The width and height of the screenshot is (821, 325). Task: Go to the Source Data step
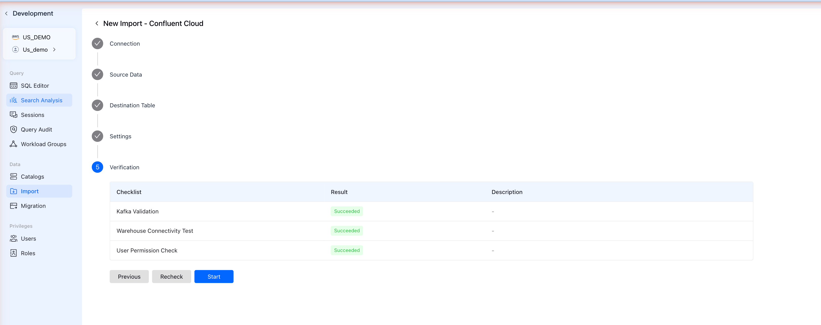pos(97,74)
